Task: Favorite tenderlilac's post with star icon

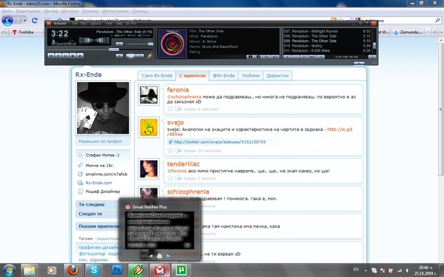Action: pyautogui.click(x=170, y=178)
